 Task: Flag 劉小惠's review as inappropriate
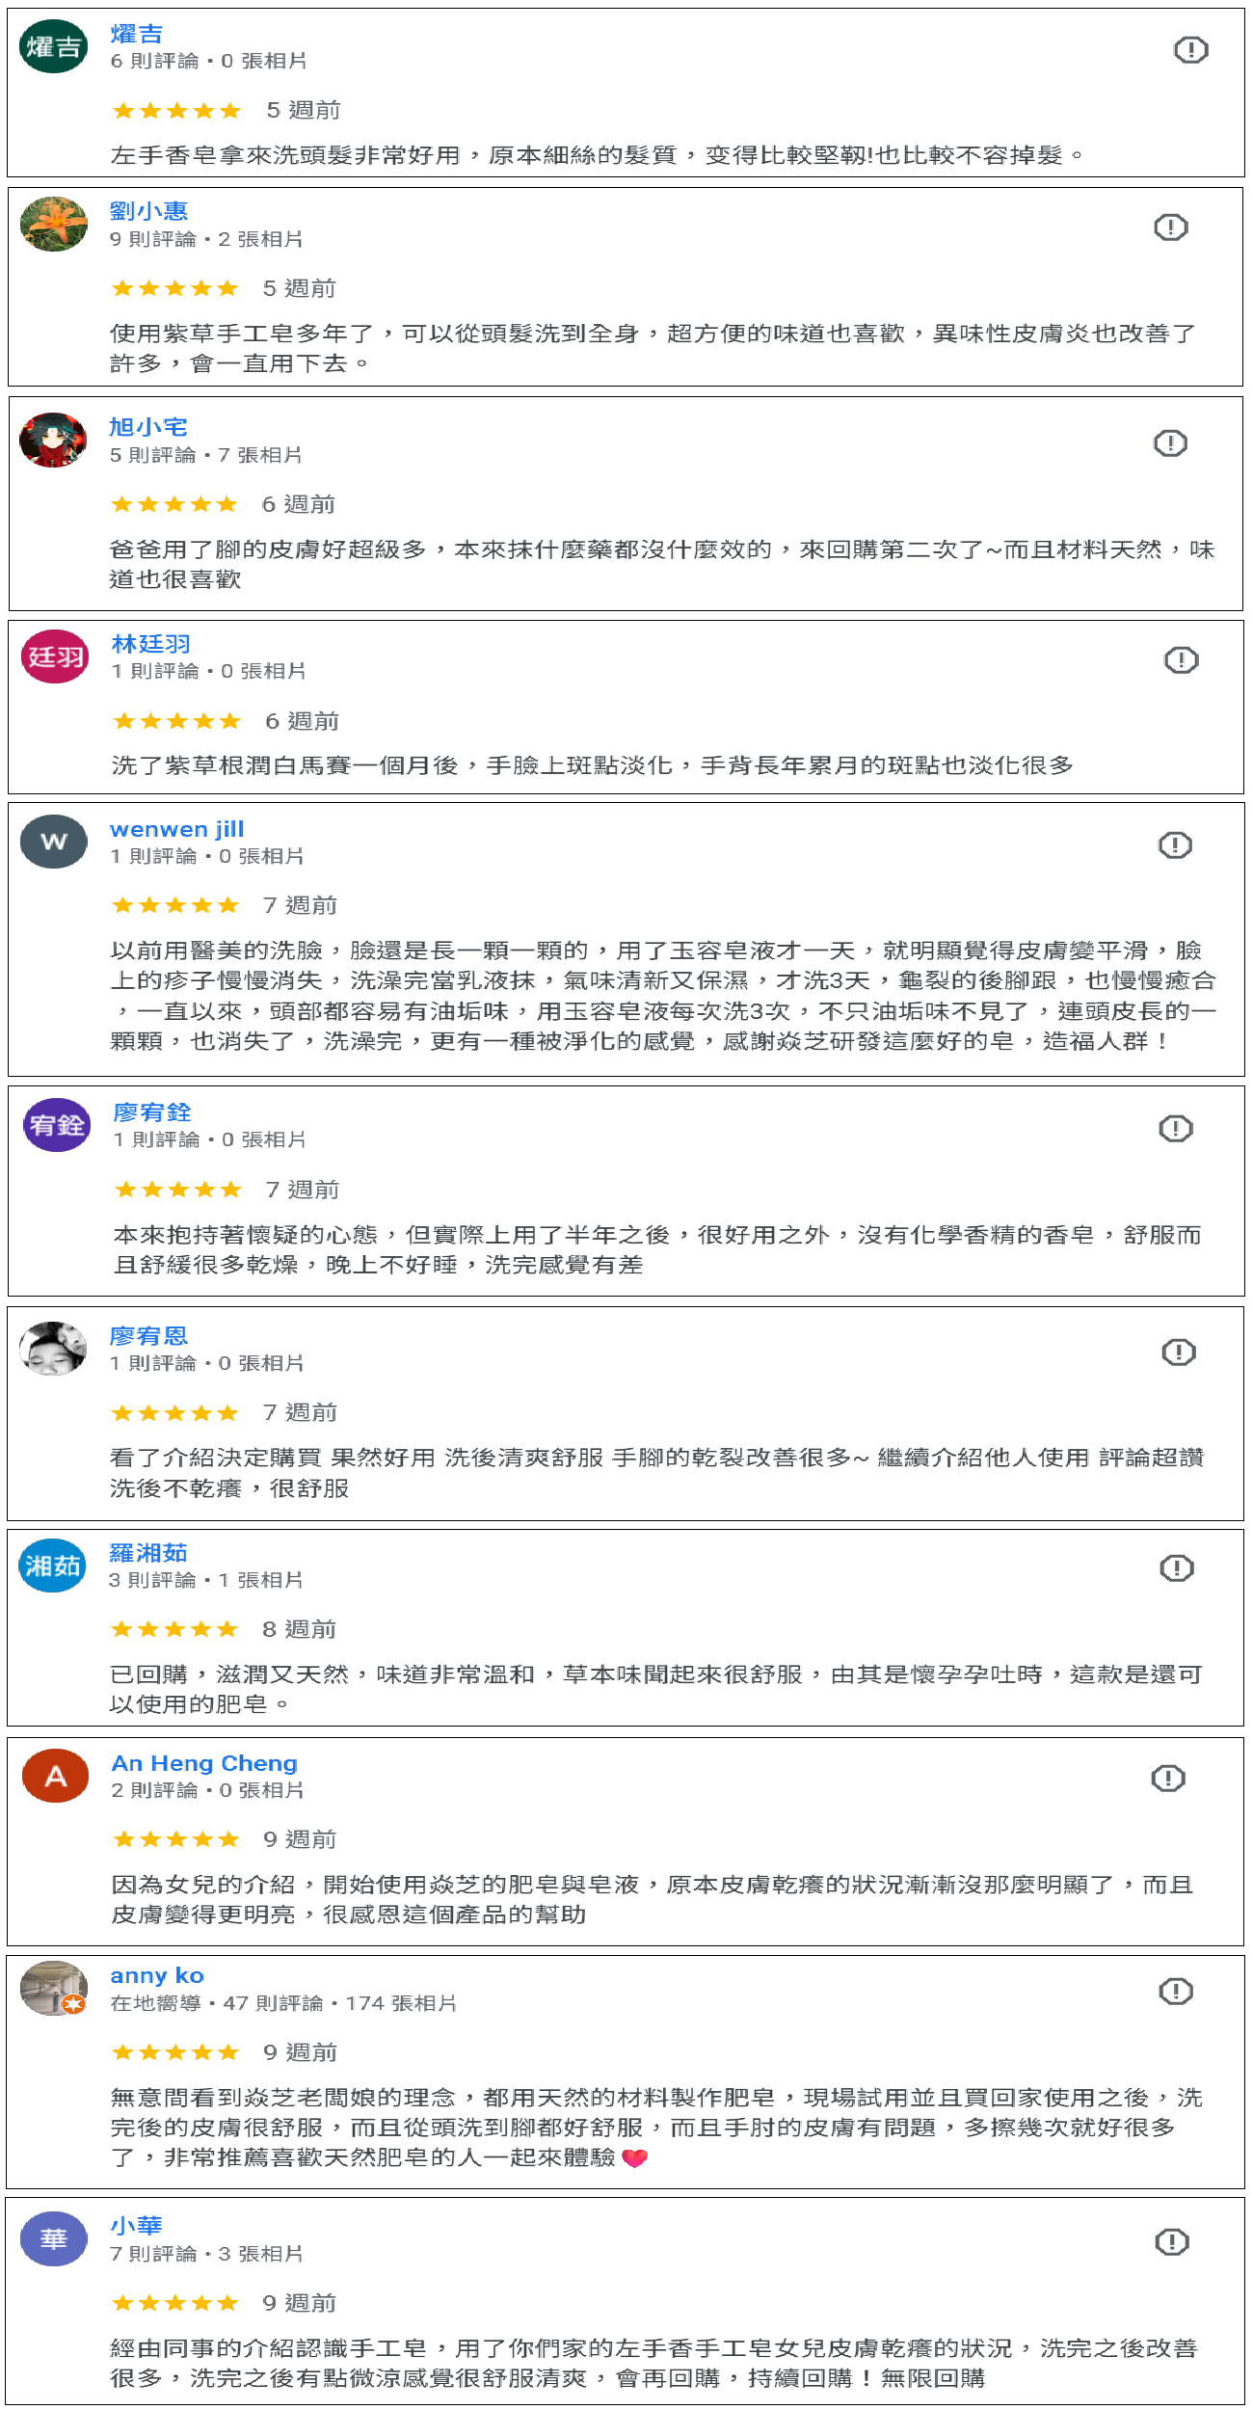pyautogui.click(x=1170, y=228)
